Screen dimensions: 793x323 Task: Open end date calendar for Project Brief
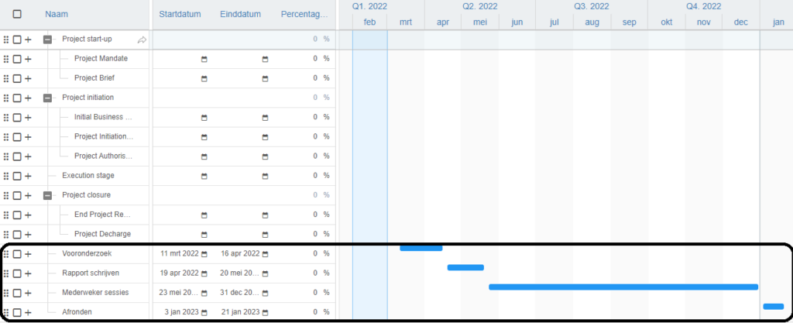[265, 79]
